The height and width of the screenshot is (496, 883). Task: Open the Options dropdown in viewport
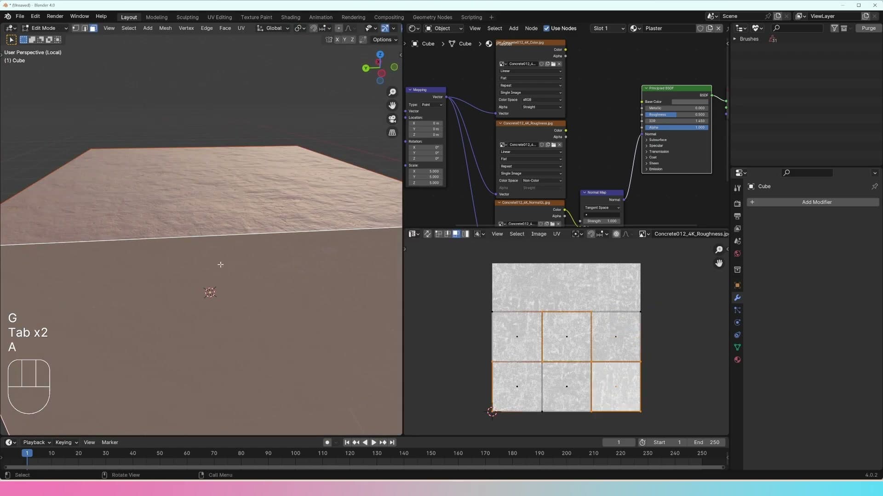point(385,40)
